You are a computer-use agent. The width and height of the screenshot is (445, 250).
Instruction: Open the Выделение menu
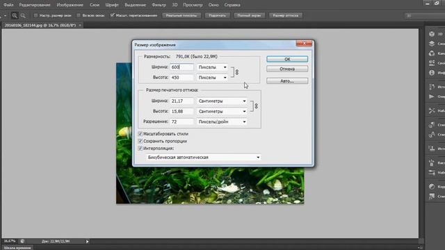coord(135,5)
